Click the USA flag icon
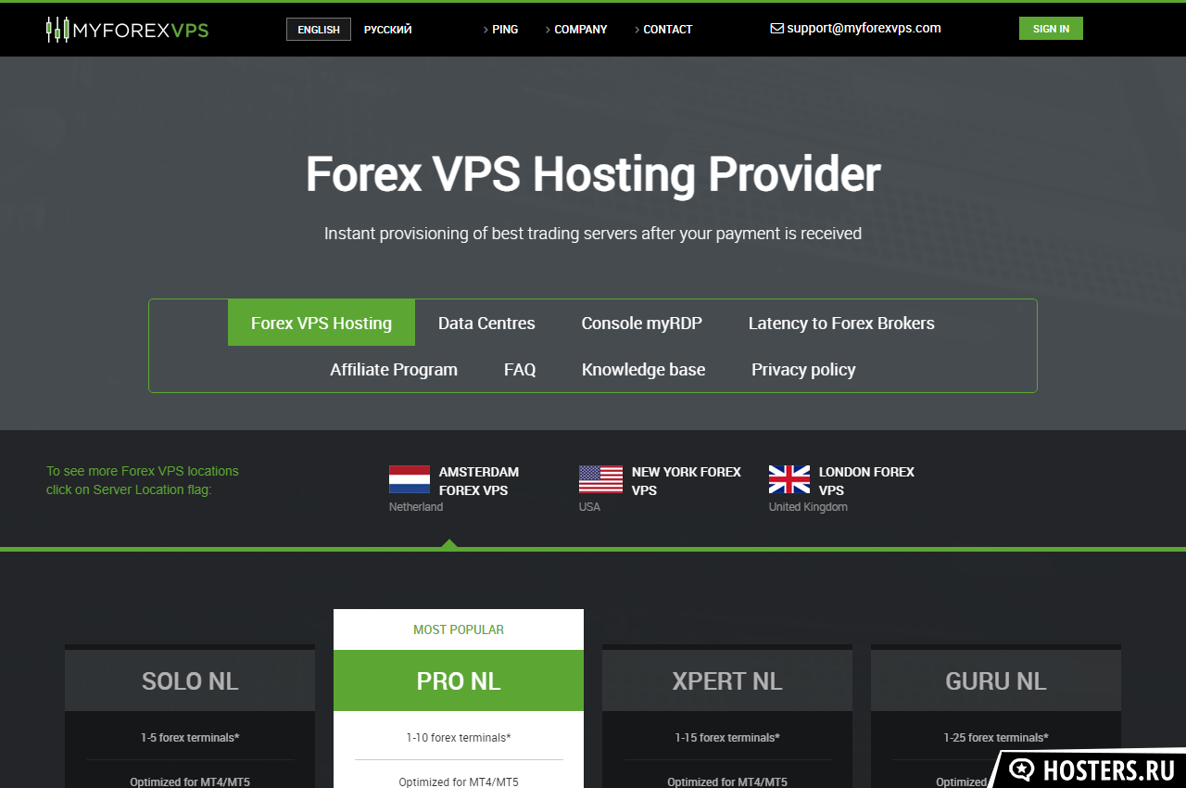 coord(600,478)
